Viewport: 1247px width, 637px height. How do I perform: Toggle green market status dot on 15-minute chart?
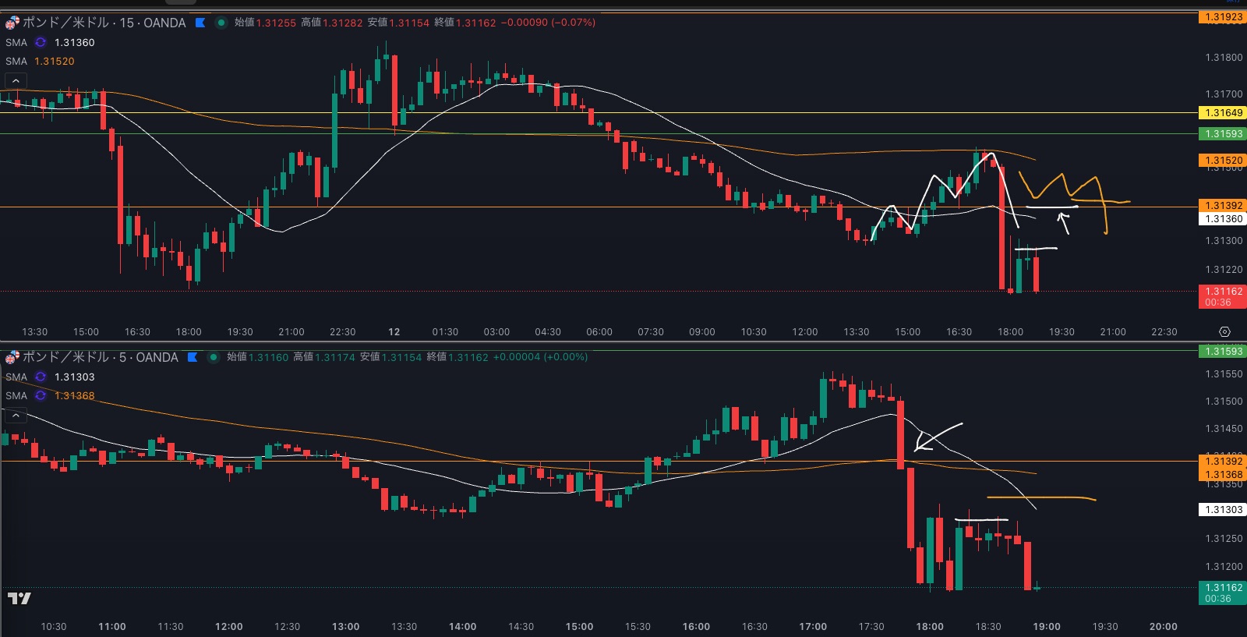click(221, 23)
